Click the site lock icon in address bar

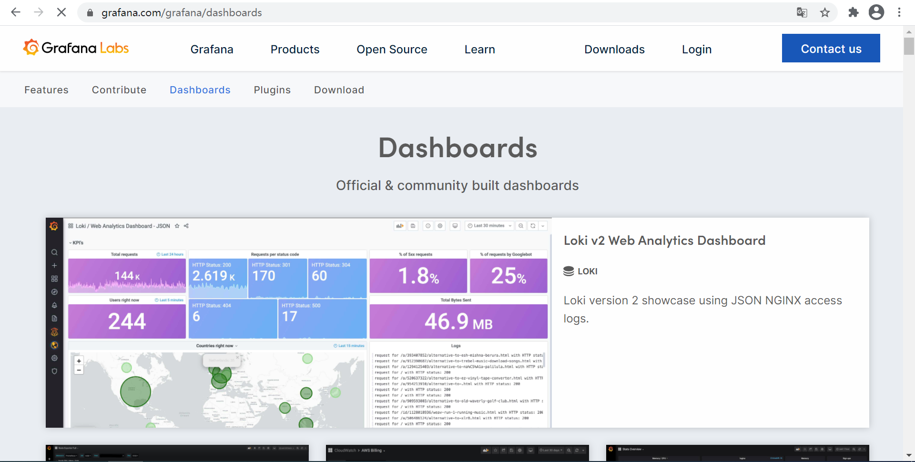90,13
